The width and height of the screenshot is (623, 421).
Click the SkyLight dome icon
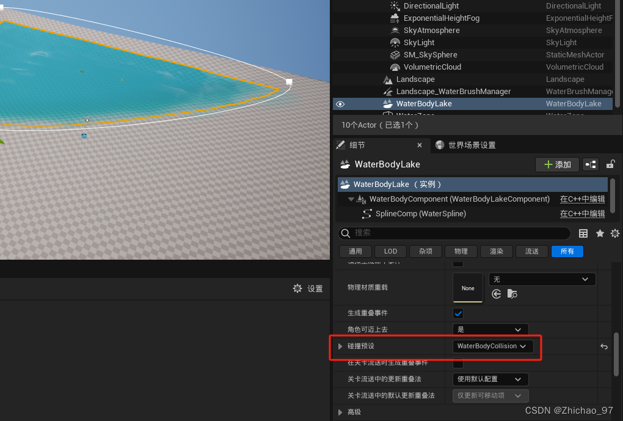pyautogui.click(x=395, y=43)
